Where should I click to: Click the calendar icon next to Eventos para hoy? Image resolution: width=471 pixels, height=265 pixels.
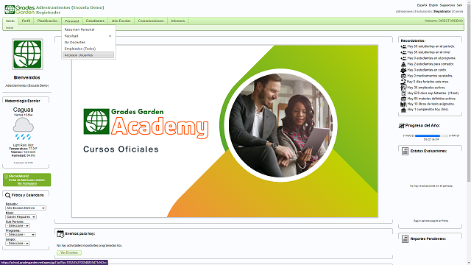tap(60, 234)
